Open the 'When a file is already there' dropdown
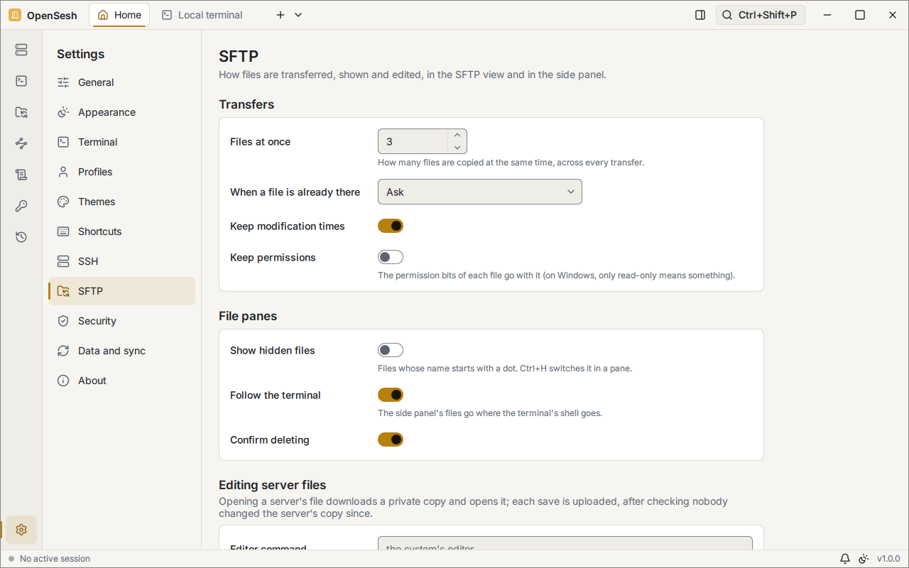This screenshot has height=568, width=909. [480, 192]
